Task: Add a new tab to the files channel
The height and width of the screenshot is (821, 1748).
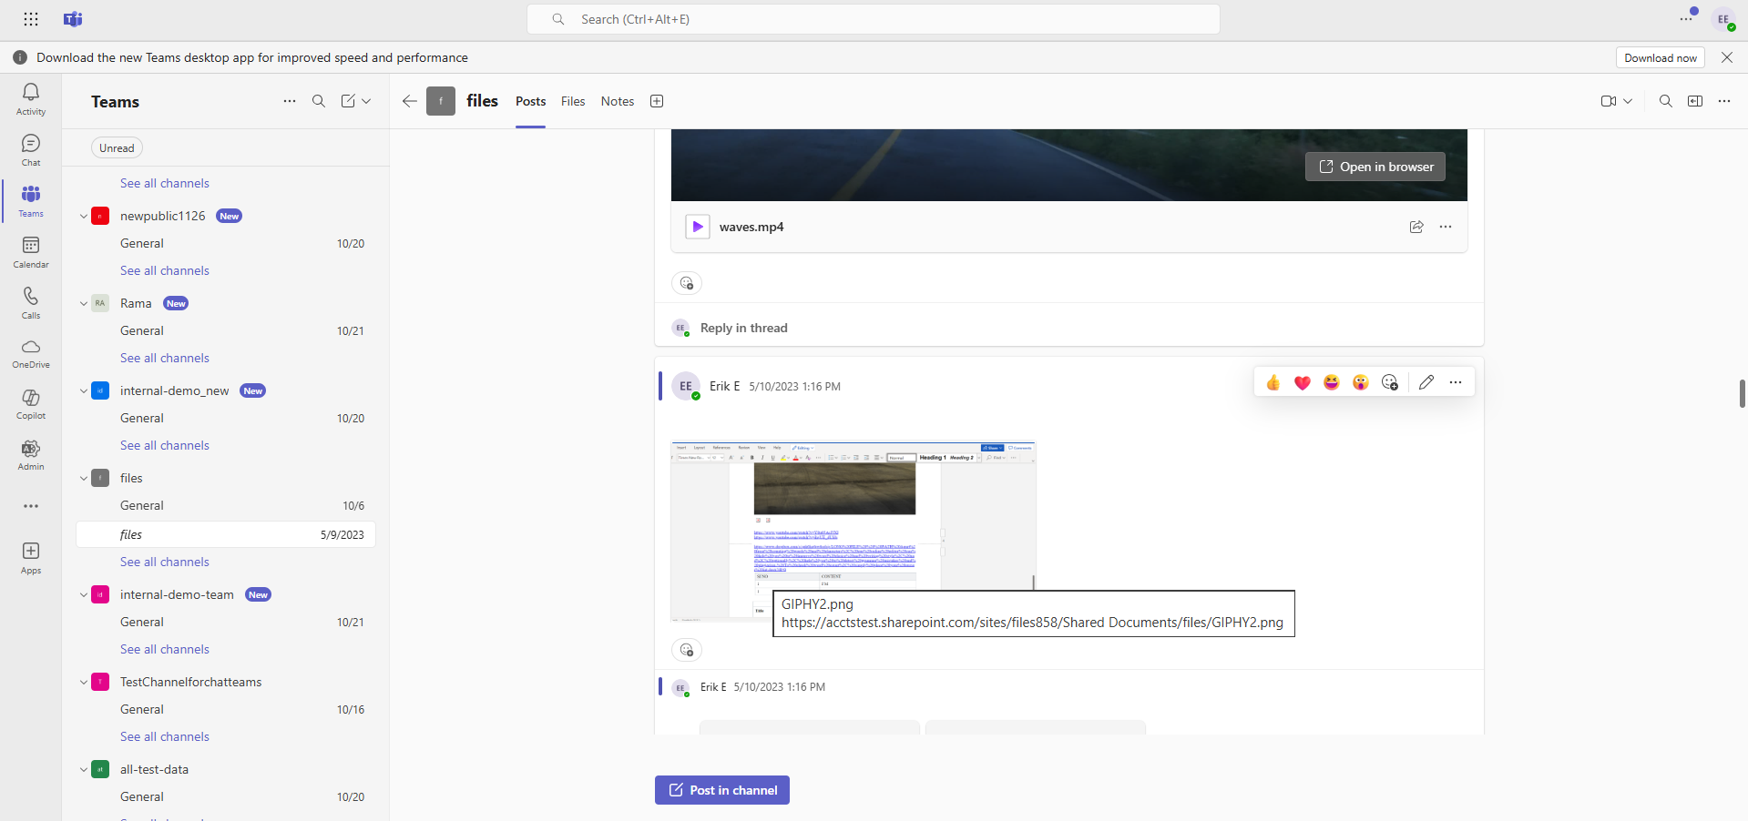Action: pyautogui.click(x=656, y=101)
